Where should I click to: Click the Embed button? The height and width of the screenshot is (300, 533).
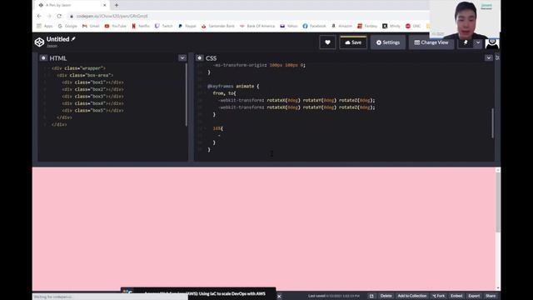click(456, 296)
